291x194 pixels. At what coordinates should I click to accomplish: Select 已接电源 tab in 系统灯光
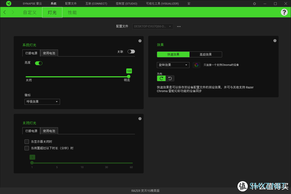pyautogui.click(x=31, y=53)
